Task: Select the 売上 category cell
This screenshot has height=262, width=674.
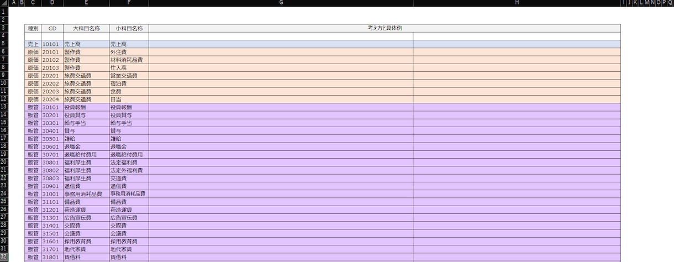Action: pyautogui.click(x=33, y=44)
